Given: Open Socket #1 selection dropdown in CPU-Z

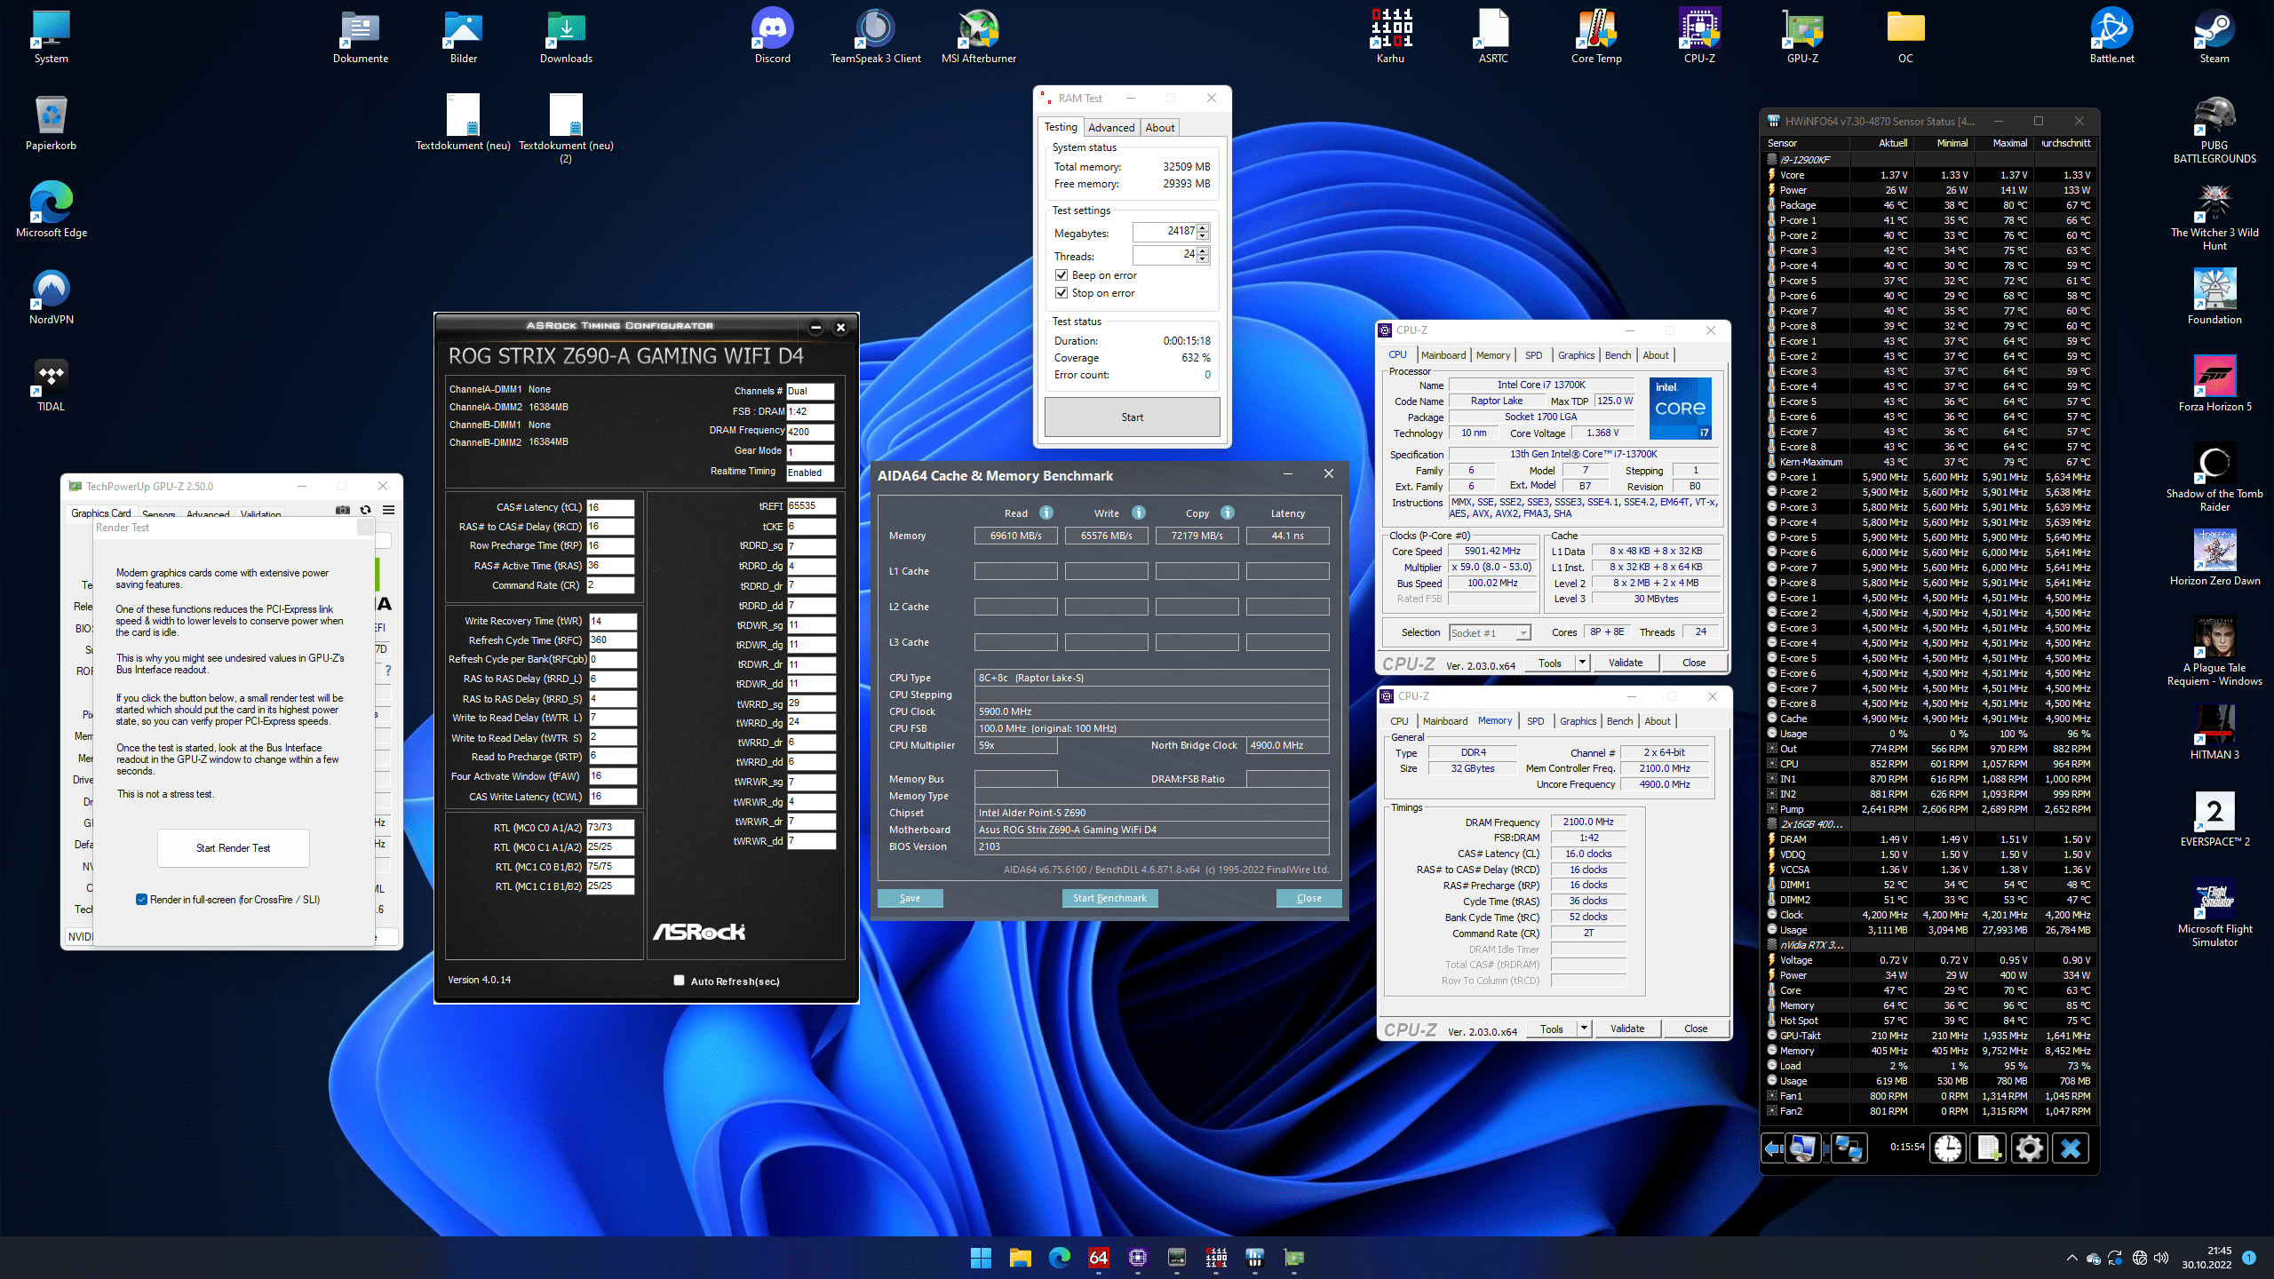Looking at the screenshot, I should point(1491,632).
